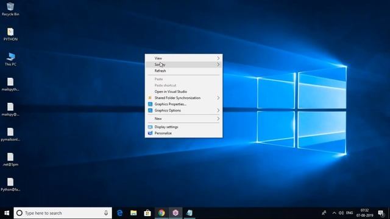
Task: Switch to the pink flower app on taskbar
Action: (x=175, y=213)
